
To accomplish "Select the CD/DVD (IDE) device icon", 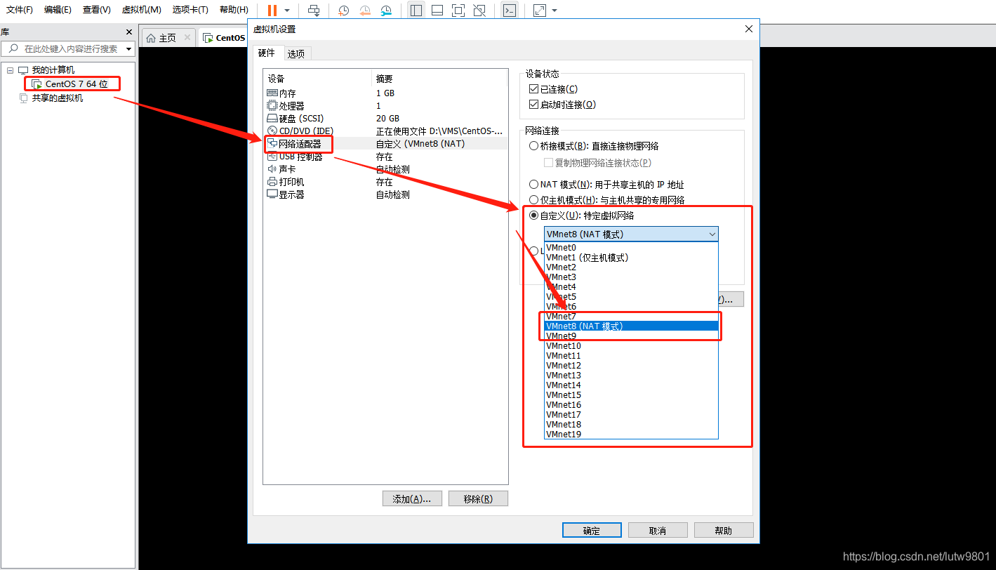I will (272, 131).
